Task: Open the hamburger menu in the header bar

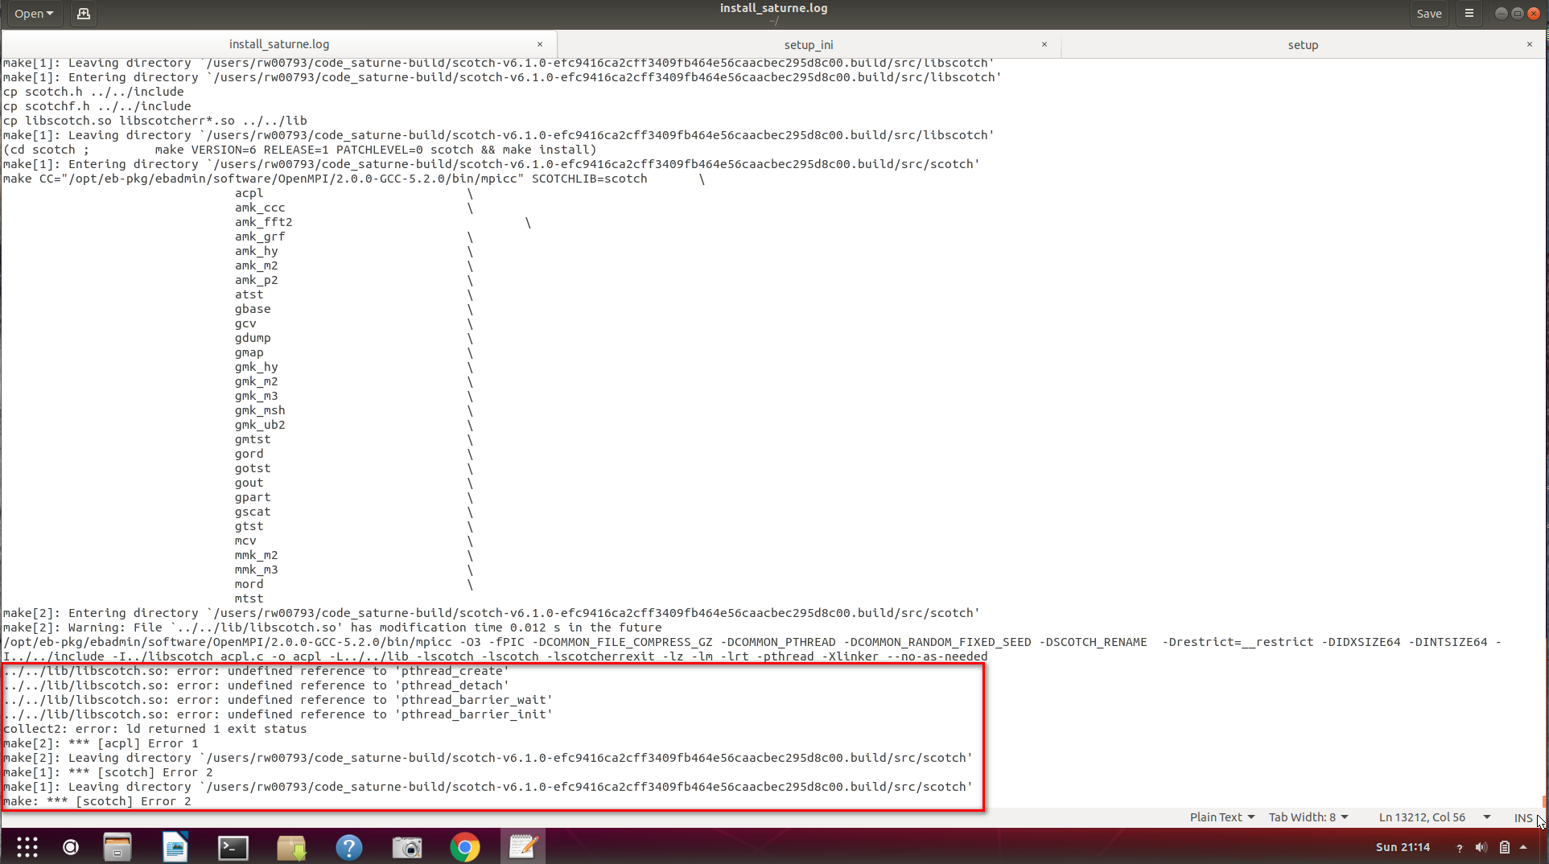Action: 1469,14
